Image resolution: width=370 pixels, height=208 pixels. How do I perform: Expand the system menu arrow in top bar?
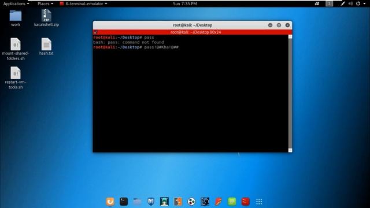coord(364,3)
